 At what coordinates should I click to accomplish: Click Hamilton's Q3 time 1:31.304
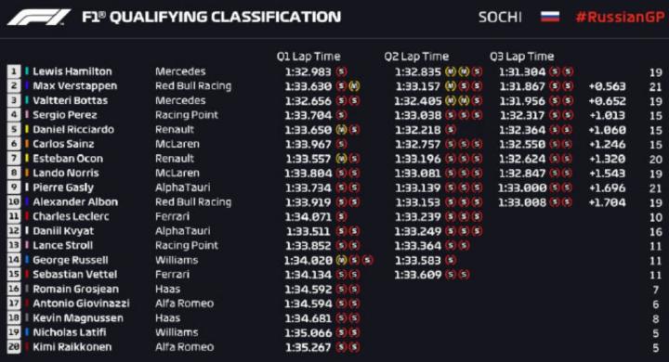point(522,71)
